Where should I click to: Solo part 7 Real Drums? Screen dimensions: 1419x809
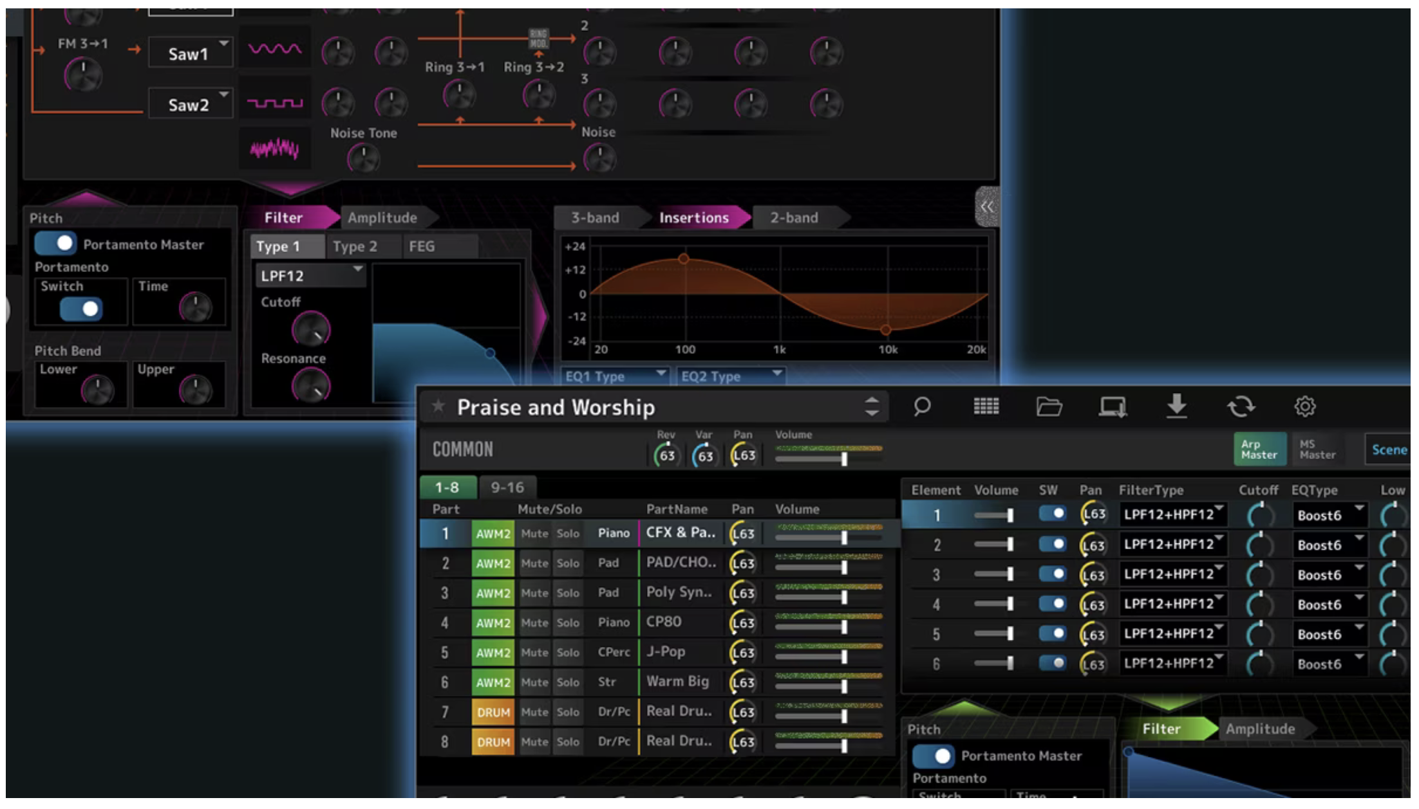(x=568, y=712)
